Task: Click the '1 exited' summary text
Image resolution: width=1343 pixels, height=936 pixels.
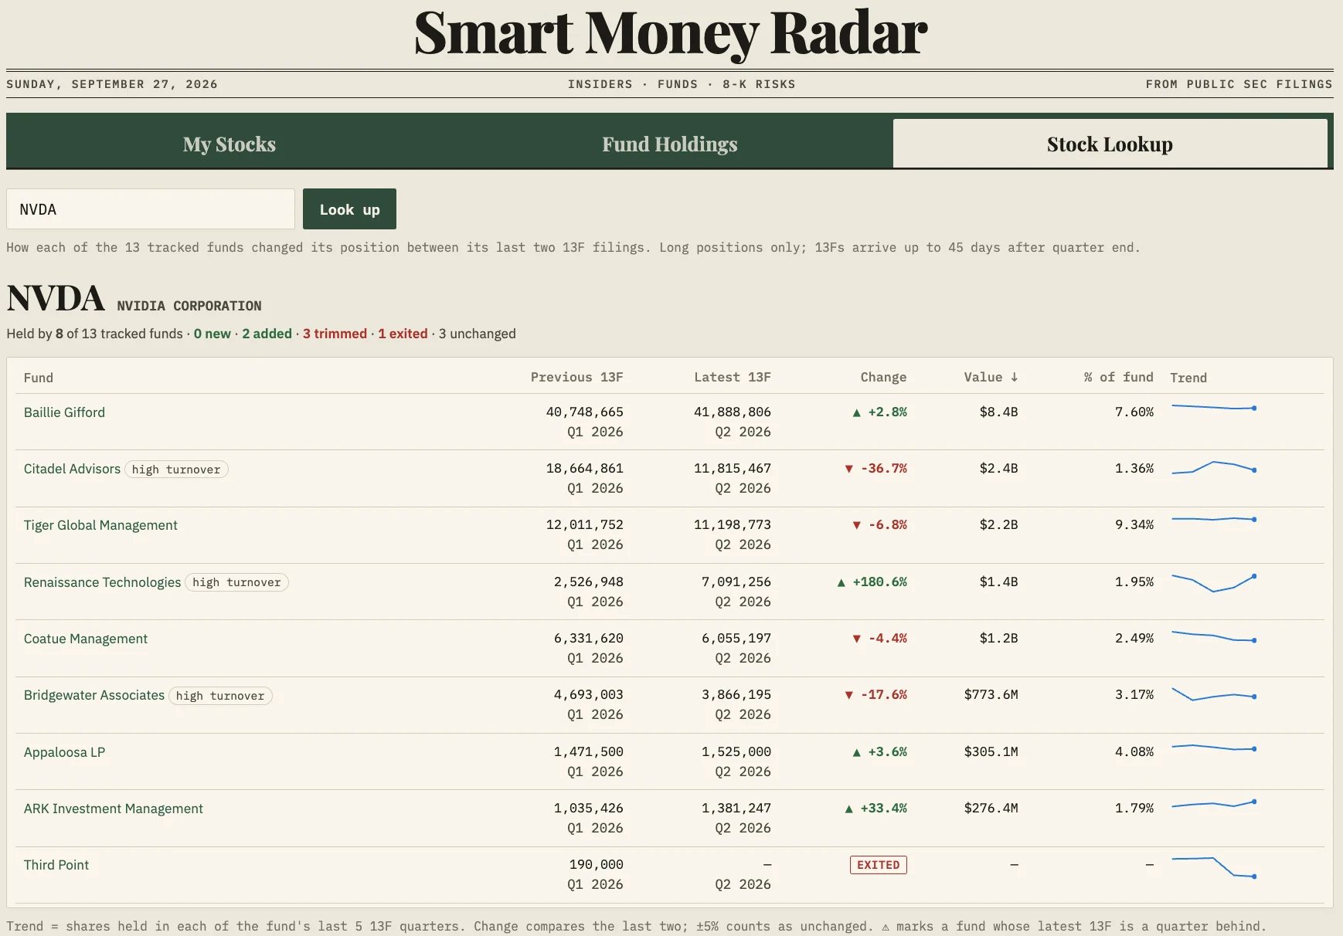Action: pyautogui.click(x=403, y=334)
